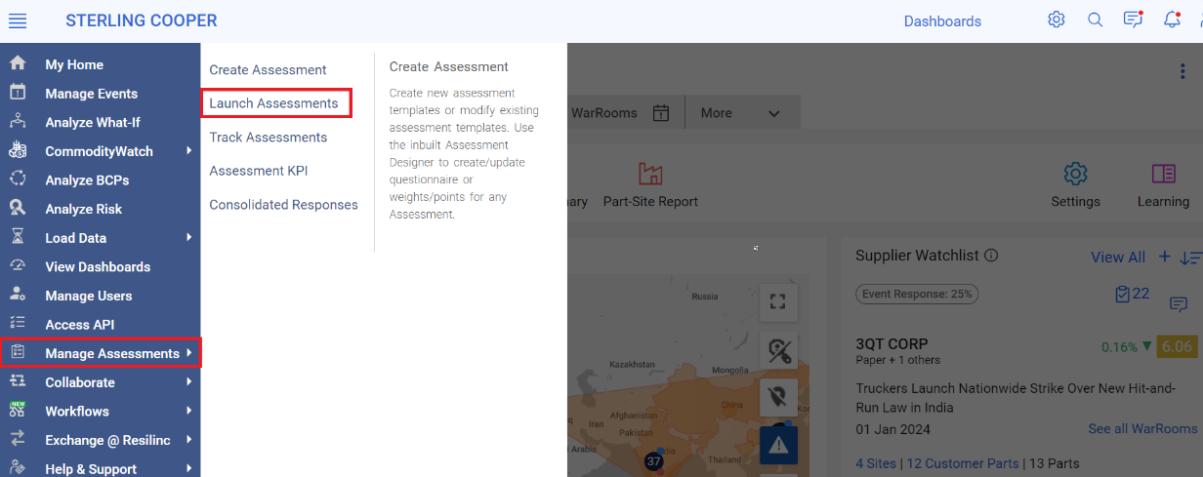This screenshot has height=477, width=1203.
Task: Open the 4 Sites link
Action: [x=878, y=463]
